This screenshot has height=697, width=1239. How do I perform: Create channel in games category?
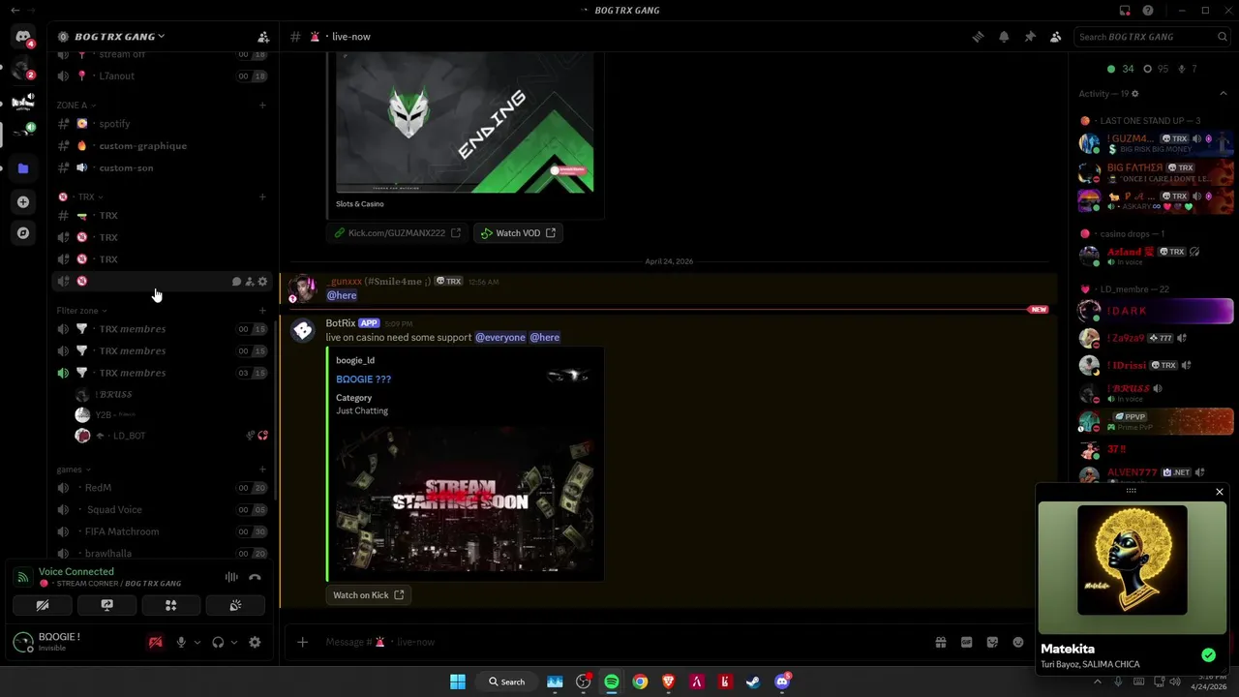coord(262,470)
